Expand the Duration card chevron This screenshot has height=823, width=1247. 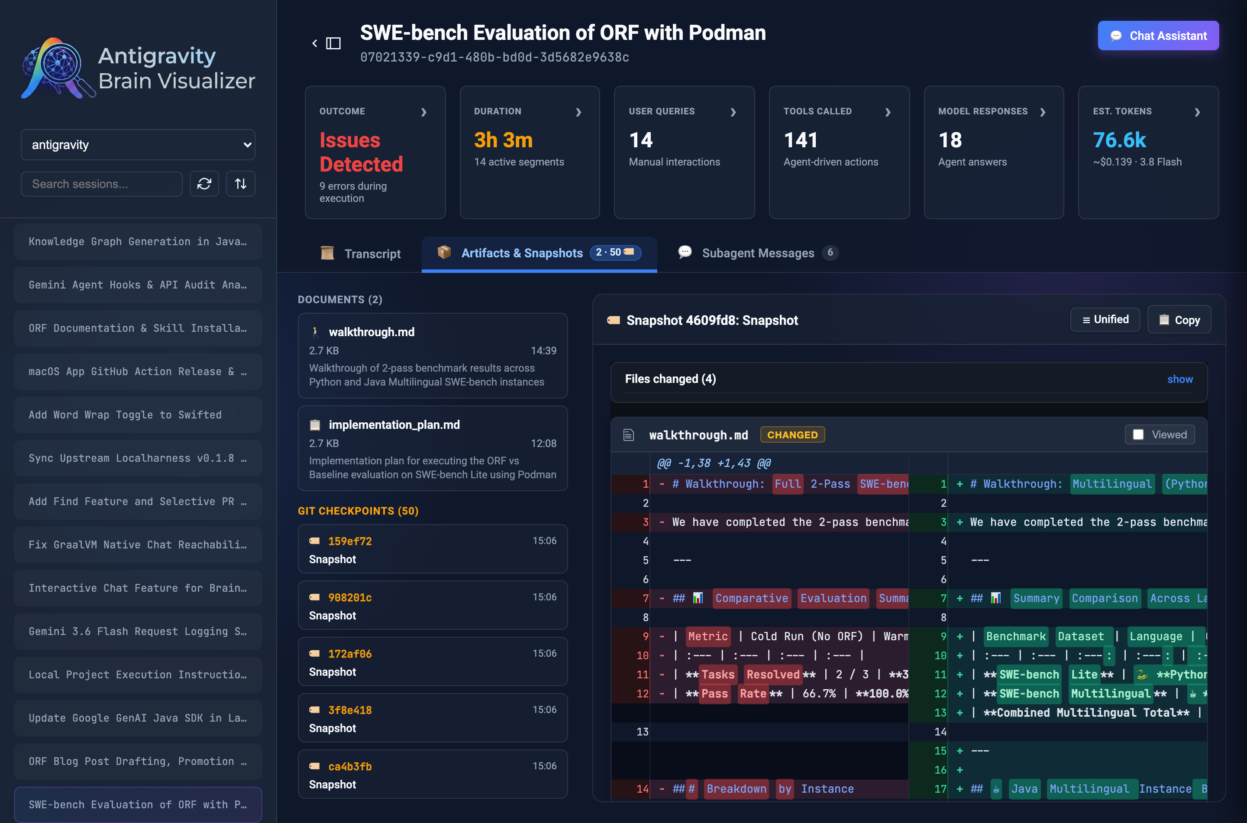coord(578,112)
